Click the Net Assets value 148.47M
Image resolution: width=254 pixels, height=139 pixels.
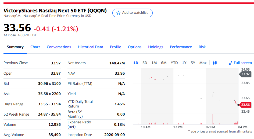tap(117, 63)
